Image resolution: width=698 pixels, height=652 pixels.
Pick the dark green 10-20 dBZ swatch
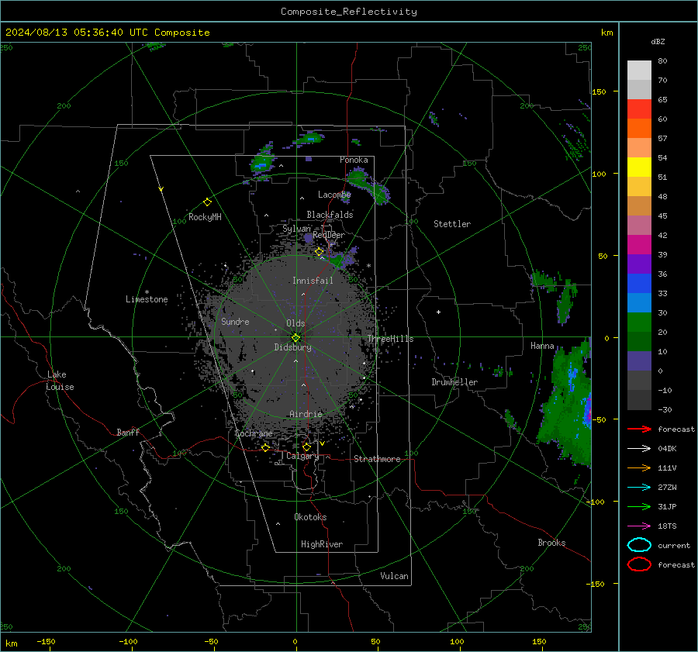click(639, 342)
